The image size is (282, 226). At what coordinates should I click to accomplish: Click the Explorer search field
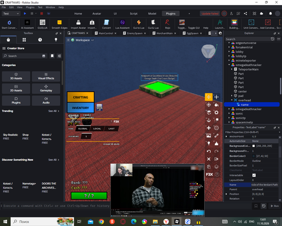click(x=248, y=39)
